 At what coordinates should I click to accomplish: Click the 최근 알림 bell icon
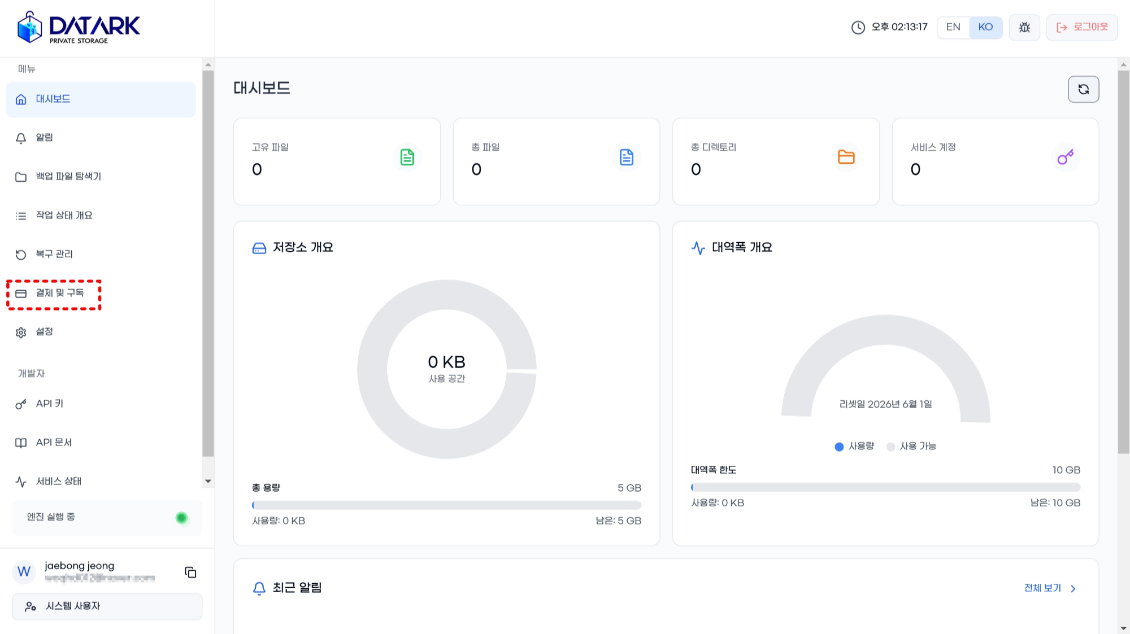coord(259,589)
